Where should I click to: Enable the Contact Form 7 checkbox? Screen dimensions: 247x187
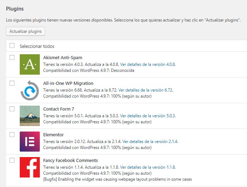click(x=12, y=109)
